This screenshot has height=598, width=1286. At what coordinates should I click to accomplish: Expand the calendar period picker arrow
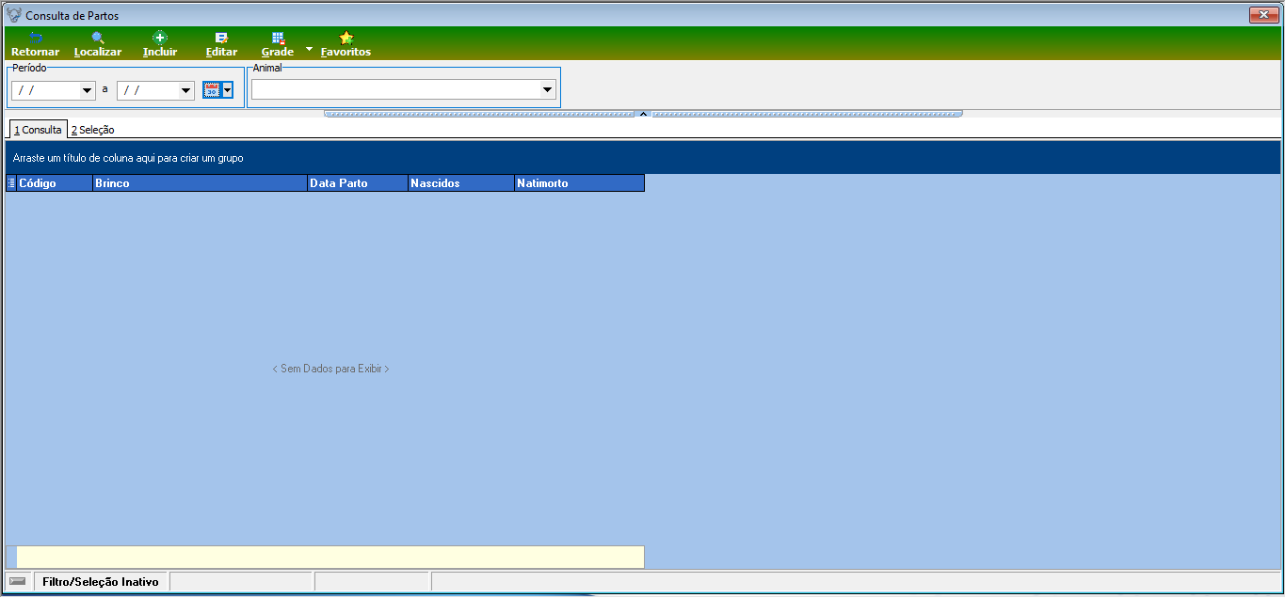(x=228, y=90)
